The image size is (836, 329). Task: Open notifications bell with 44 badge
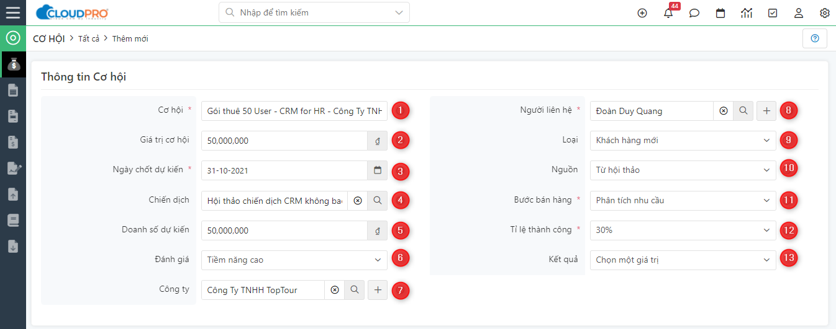coord(668,12)
